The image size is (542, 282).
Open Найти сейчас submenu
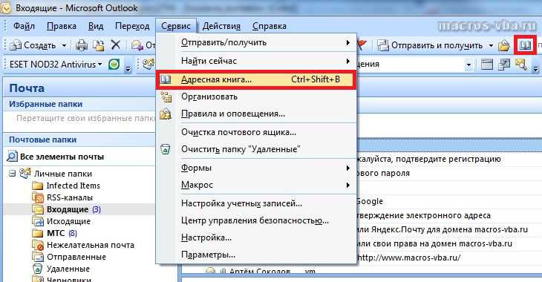[x=256, y=61]
